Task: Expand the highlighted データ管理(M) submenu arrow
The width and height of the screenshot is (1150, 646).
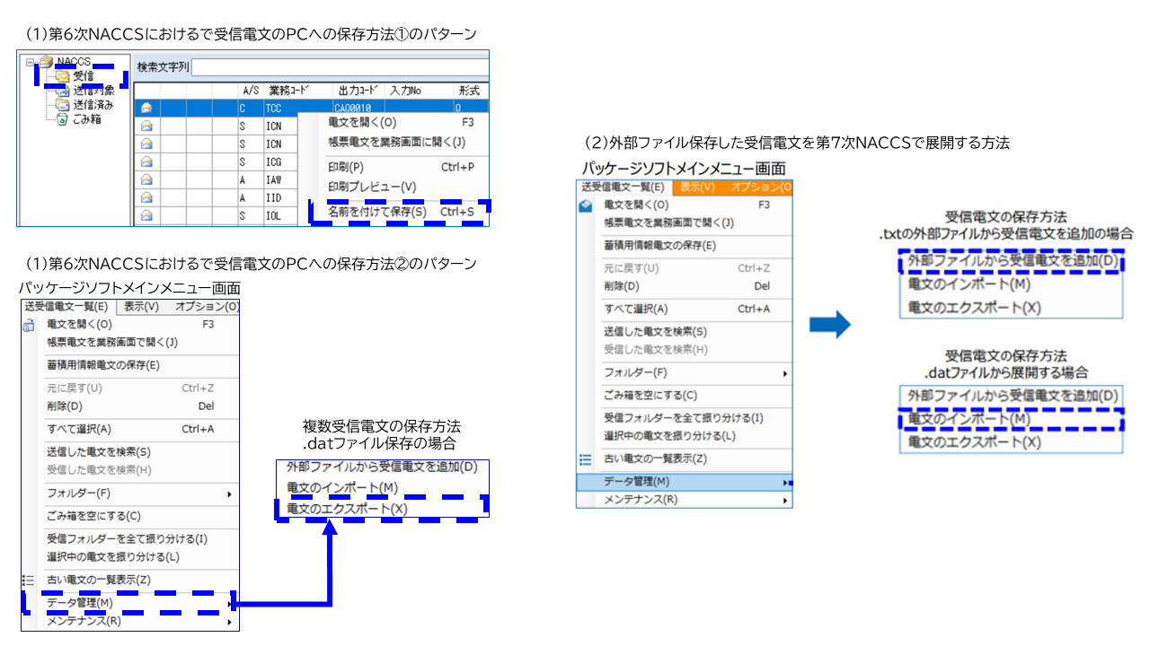Action: point(786,483)
